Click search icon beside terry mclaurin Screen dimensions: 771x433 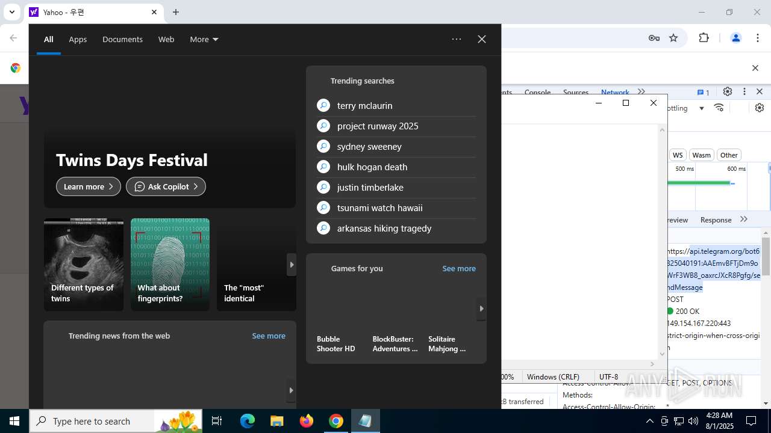(323, 105)
